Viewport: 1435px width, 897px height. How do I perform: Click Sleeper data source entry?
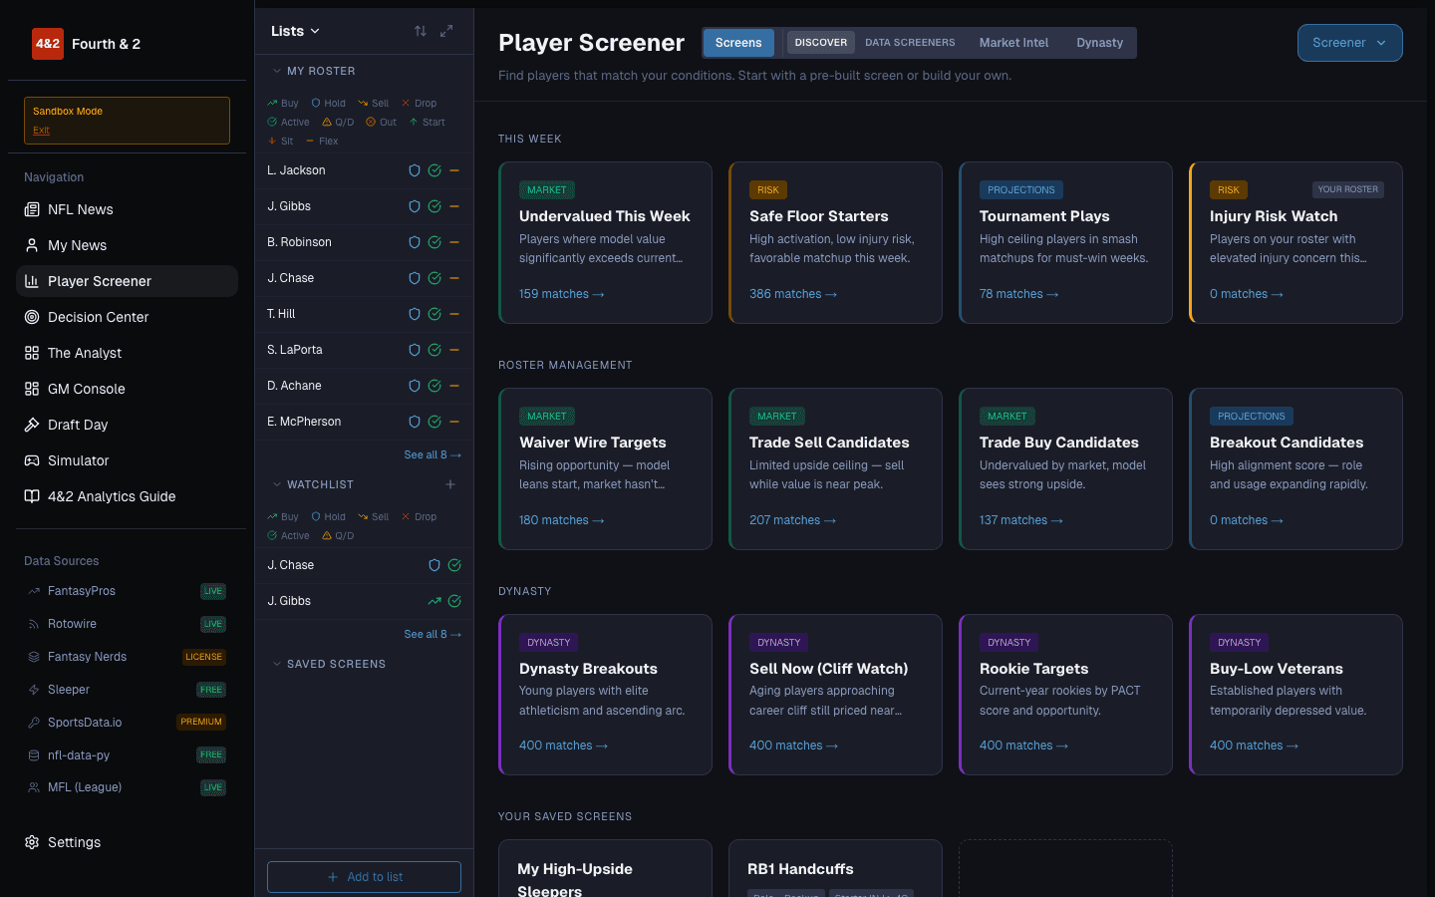pyautogui.click(x=127, y=690)
